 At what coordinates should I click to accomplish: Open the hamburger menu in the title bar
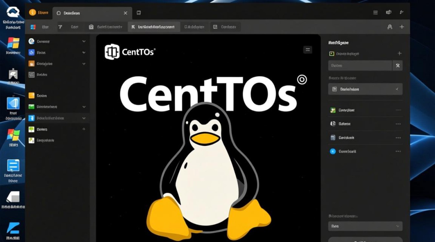pos(375,13)
